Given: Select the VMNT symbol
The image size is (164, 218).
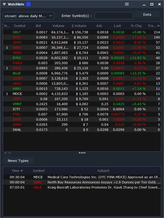Looking at the screenshot, I should (17, 104).
